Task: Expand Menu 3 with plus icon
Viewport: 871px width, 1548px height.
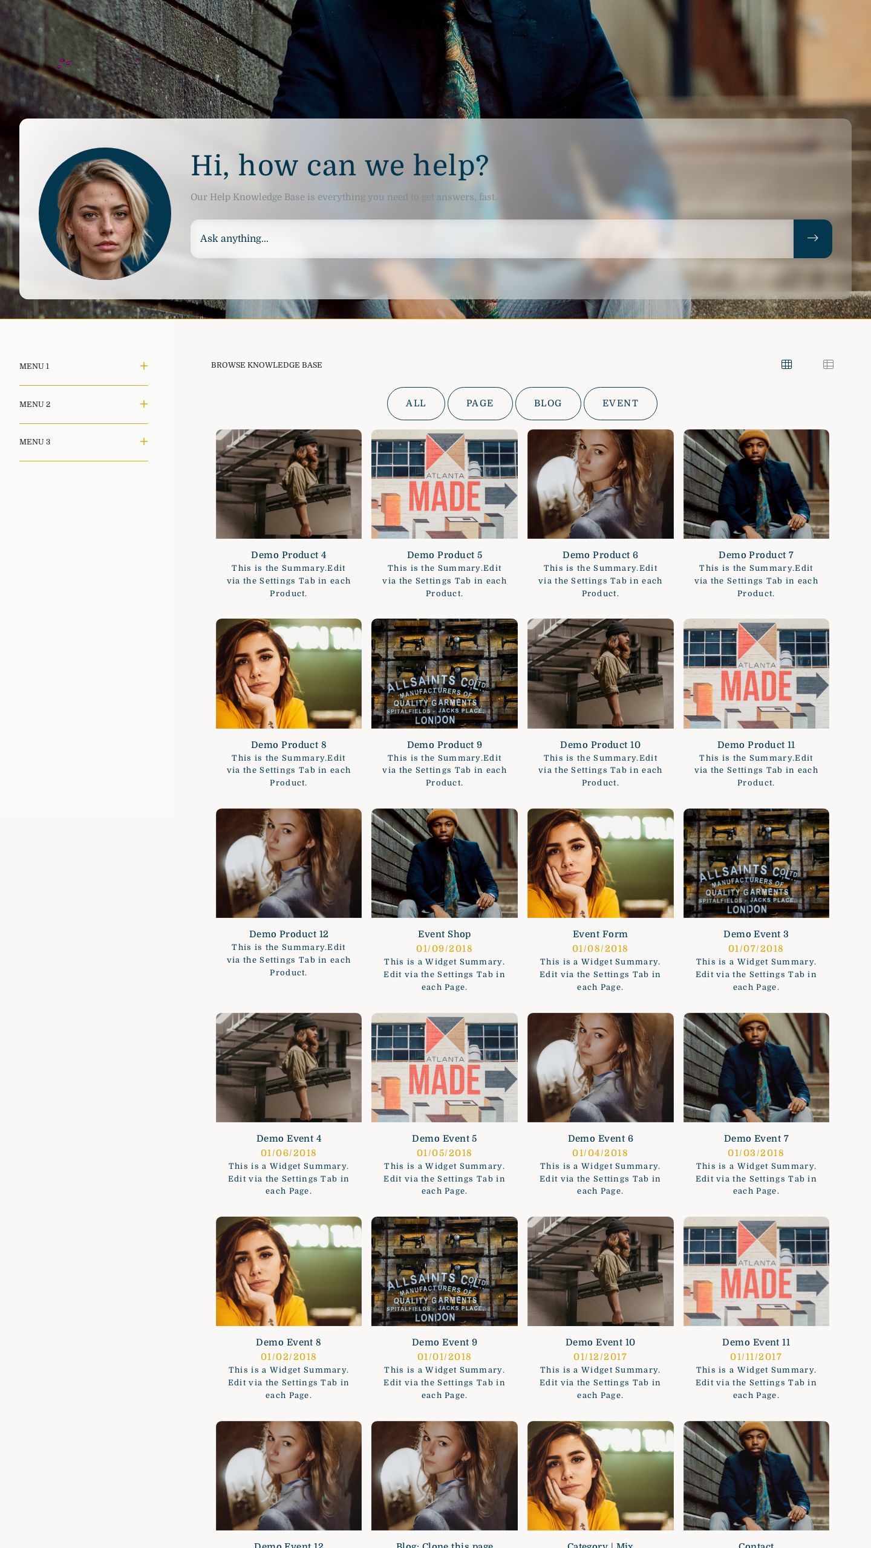Action: pos(143,442)
